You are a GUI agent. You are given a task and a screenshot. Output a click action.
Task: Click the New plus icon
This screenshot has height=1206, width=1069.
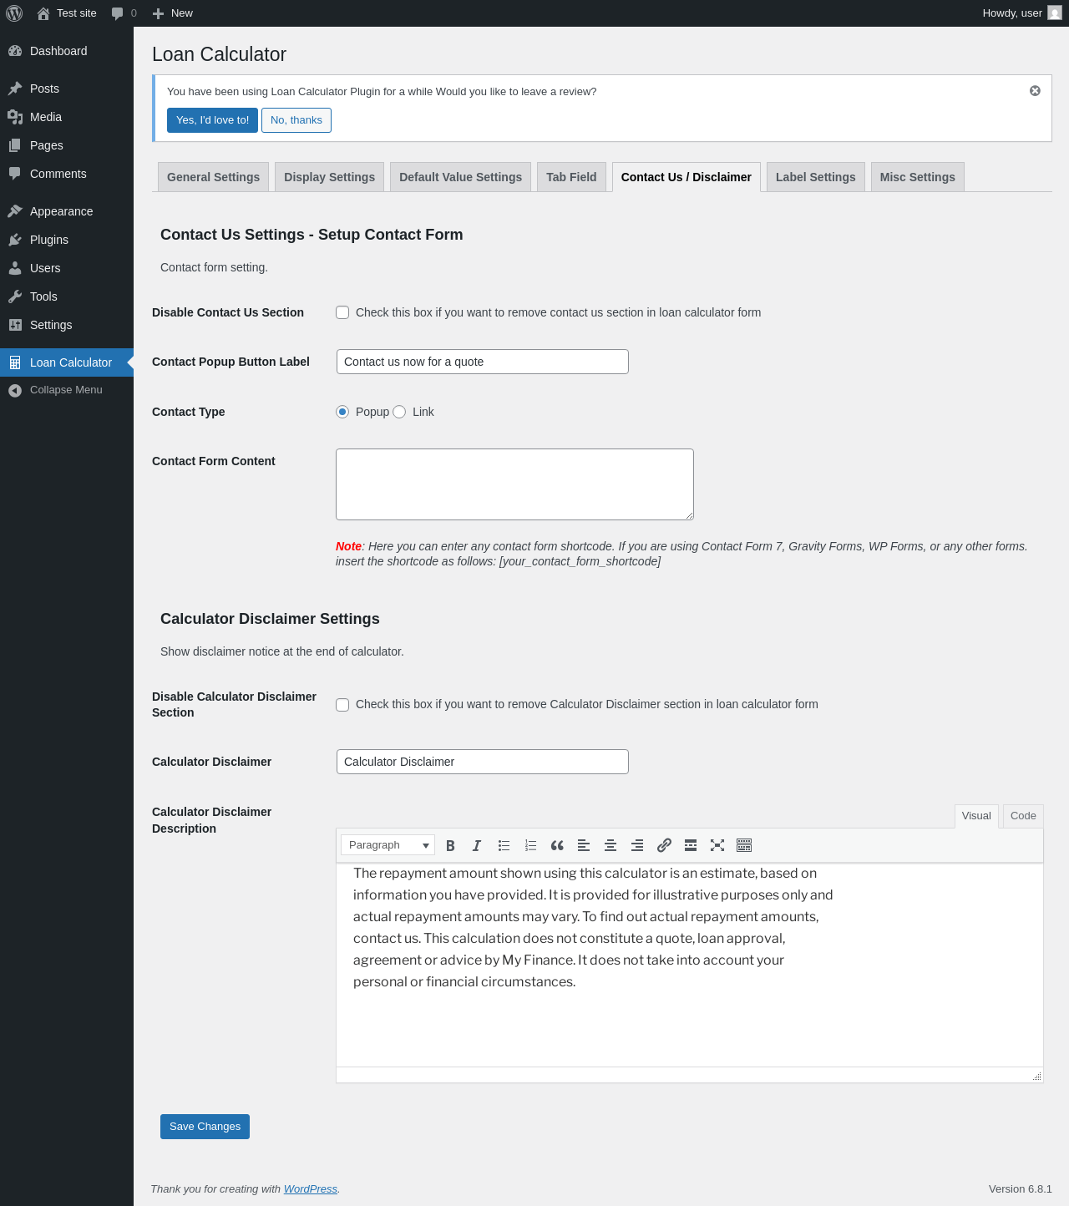pos(158,13)
